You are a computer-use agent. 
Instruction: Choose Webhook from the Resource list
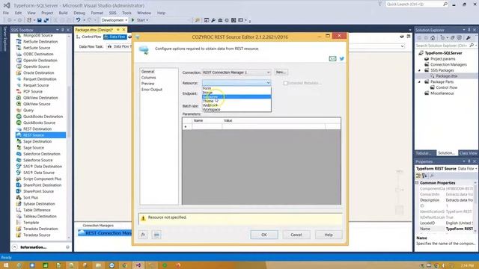point(237,105)
